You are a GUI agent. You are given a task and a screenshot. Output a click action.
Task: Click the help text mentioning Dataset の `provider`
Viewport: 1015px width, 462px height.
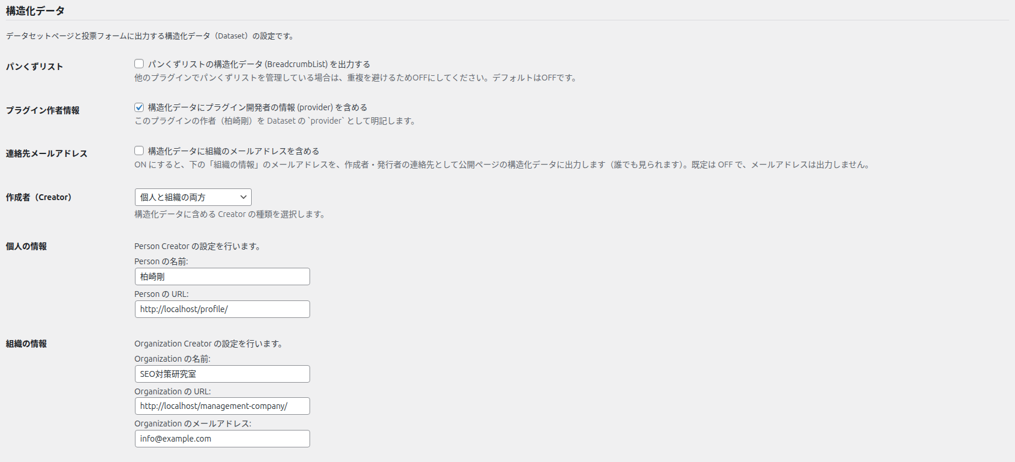coord(276,121)
